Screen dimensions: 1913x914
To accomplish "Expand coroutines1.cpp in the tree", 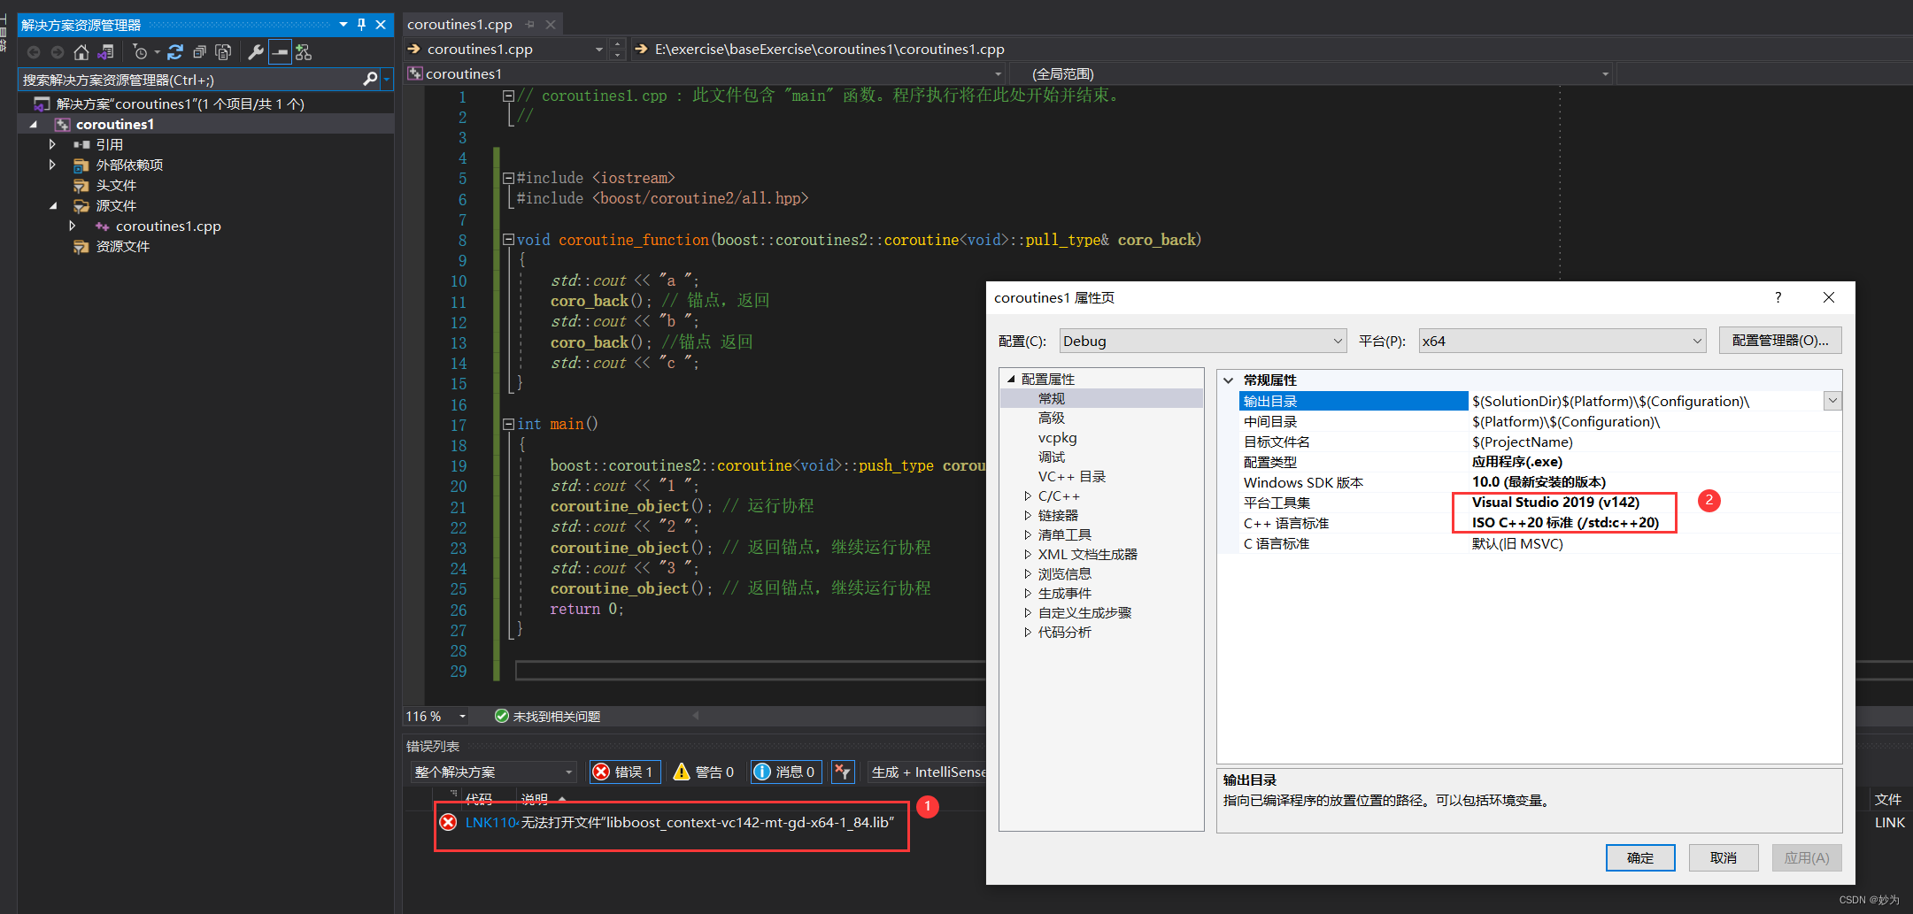I will [73, 226].
